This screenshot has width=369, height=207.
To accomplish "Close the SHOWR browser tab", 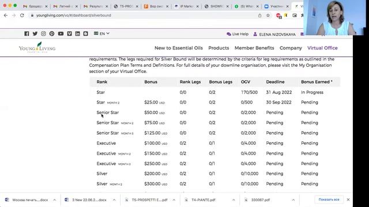I will (227, 6).
